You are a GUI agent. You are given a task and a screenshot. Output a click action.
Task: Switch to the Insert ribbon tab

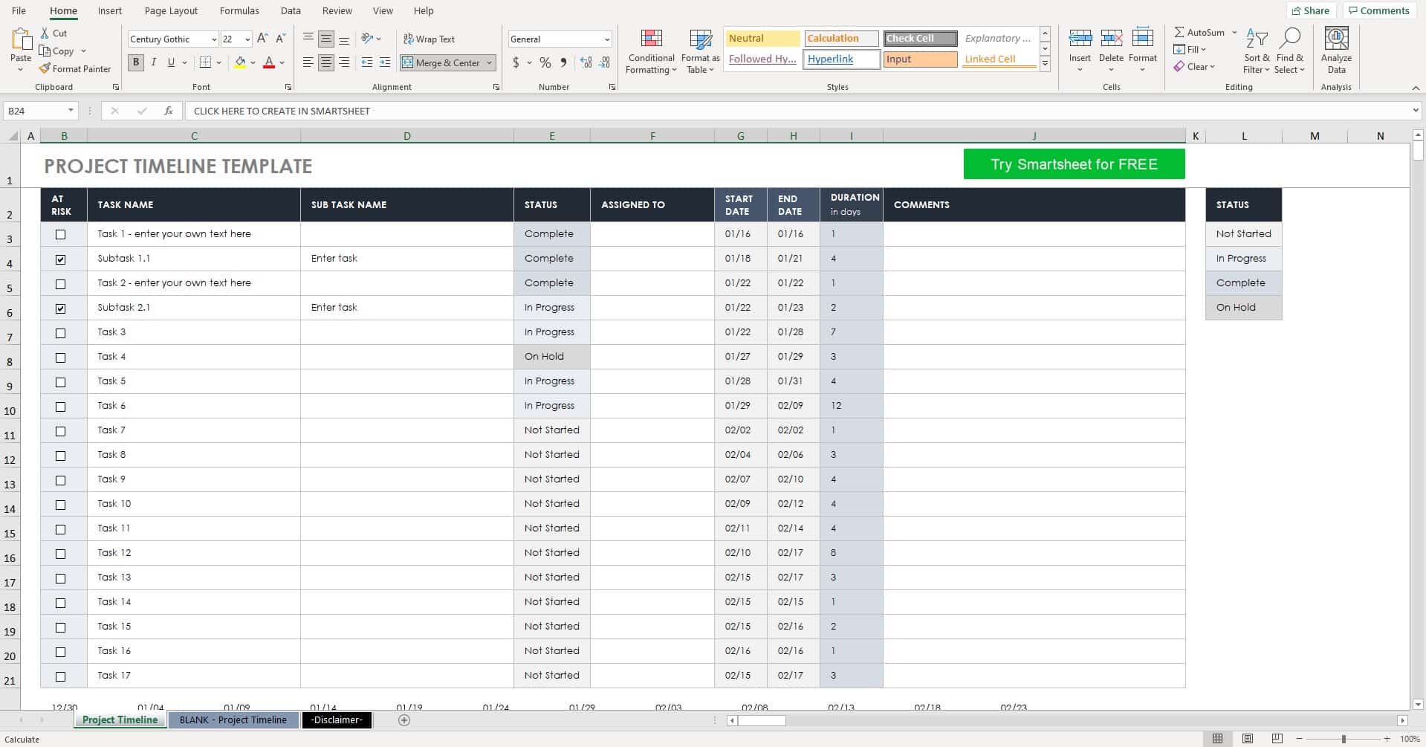[x=110, y=10]
